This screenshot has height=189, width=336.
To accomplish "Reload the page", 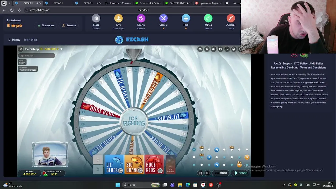I will [x=19, y=10].
